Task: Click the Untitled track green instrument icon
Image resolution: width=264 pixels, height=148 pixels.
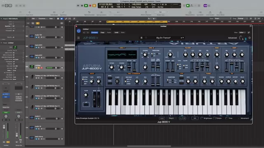Action: (32, 67)
